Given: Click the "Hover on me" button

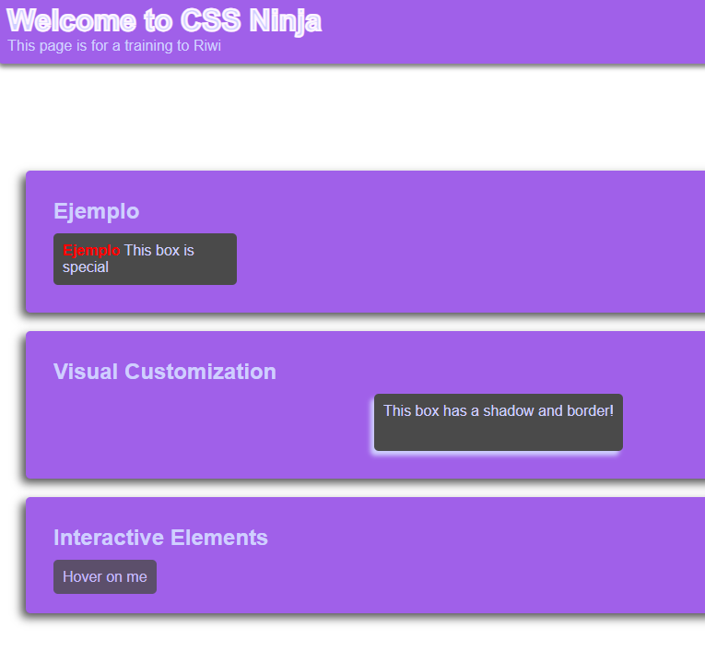Looking at the screenshot, I should pyautogui.click(x=105, y=577).
